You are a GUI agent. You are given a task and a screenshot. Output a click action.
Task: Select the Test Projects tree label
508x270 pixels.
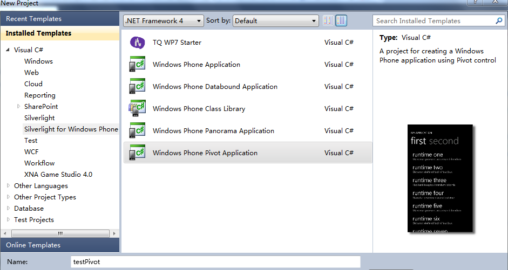coord(34,219)
